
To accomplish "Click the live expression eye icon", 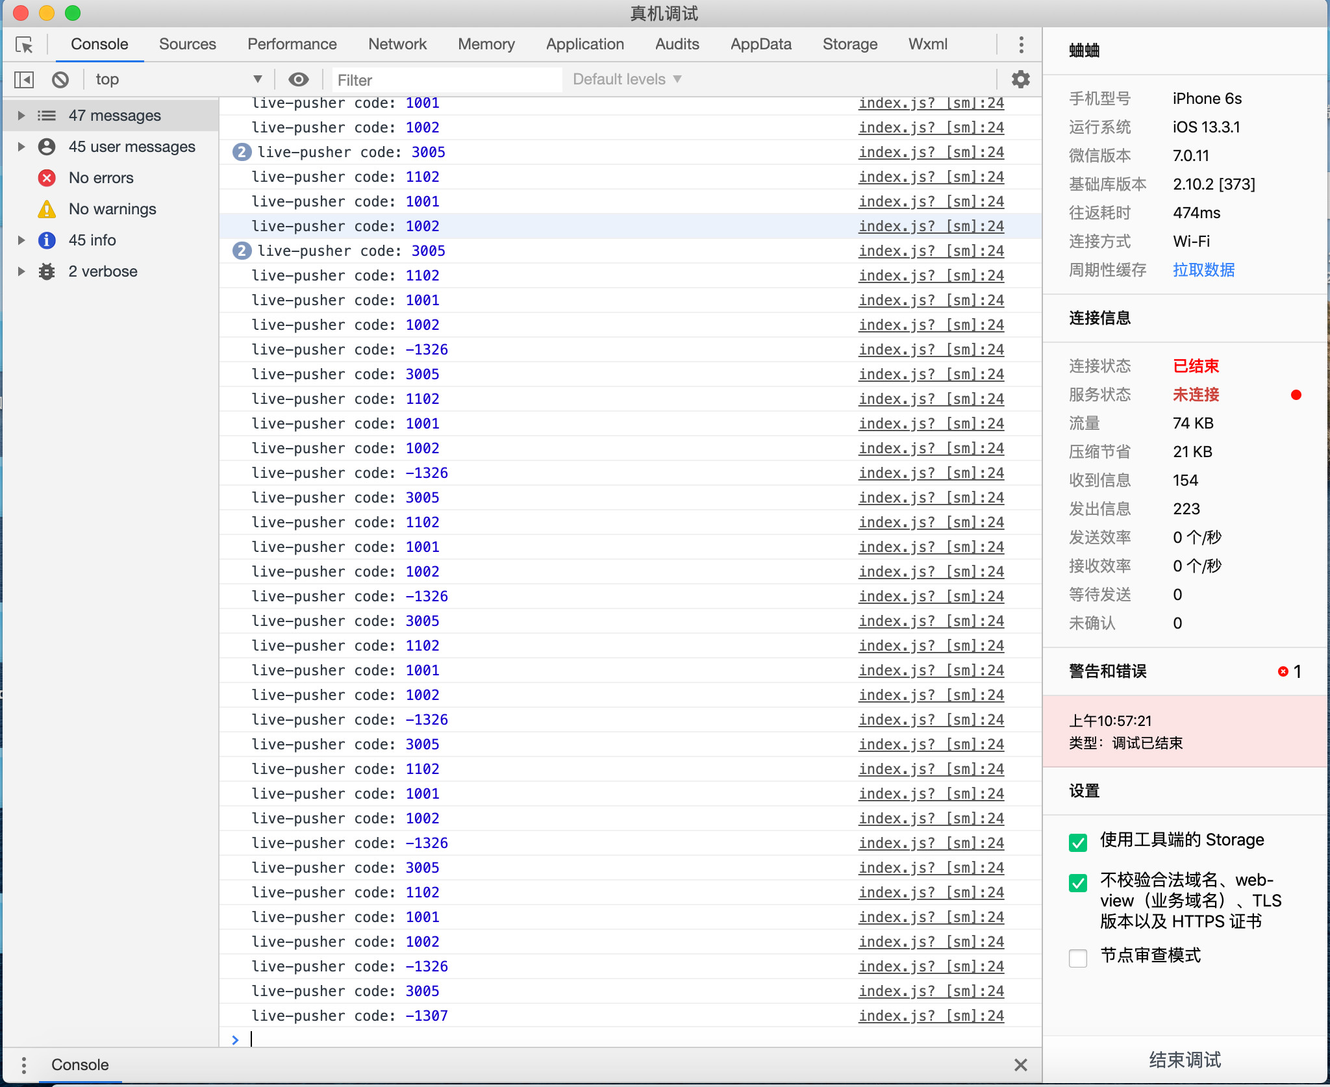I will pyautogui.click(x=298, y=79).
